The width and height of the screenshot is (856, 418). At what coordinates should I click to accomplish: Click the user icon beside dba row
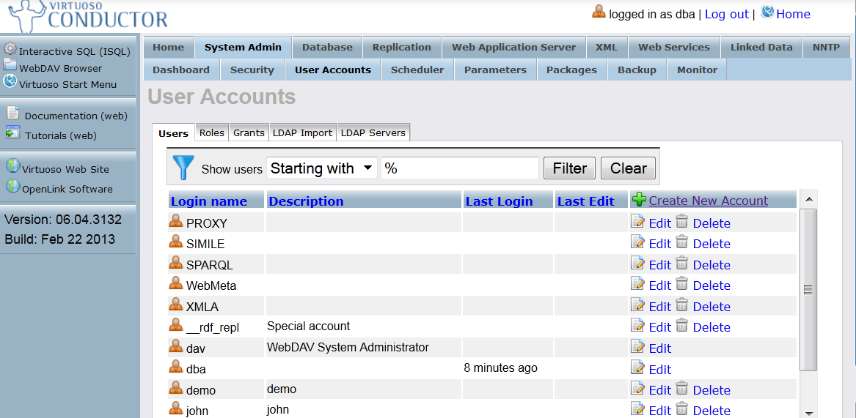click(x=176, y=367)
